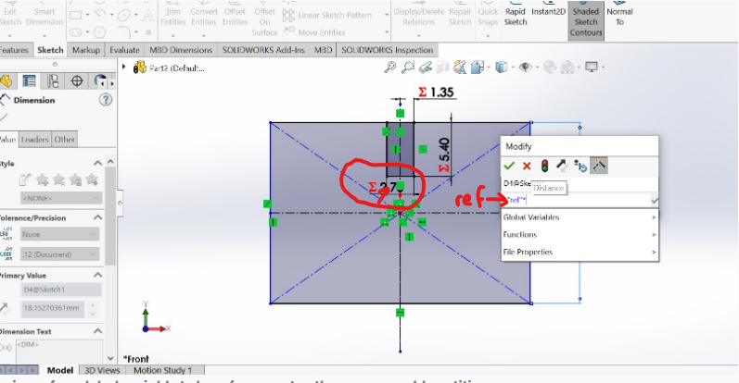Click Repair Sketch tool

point(460,17)
